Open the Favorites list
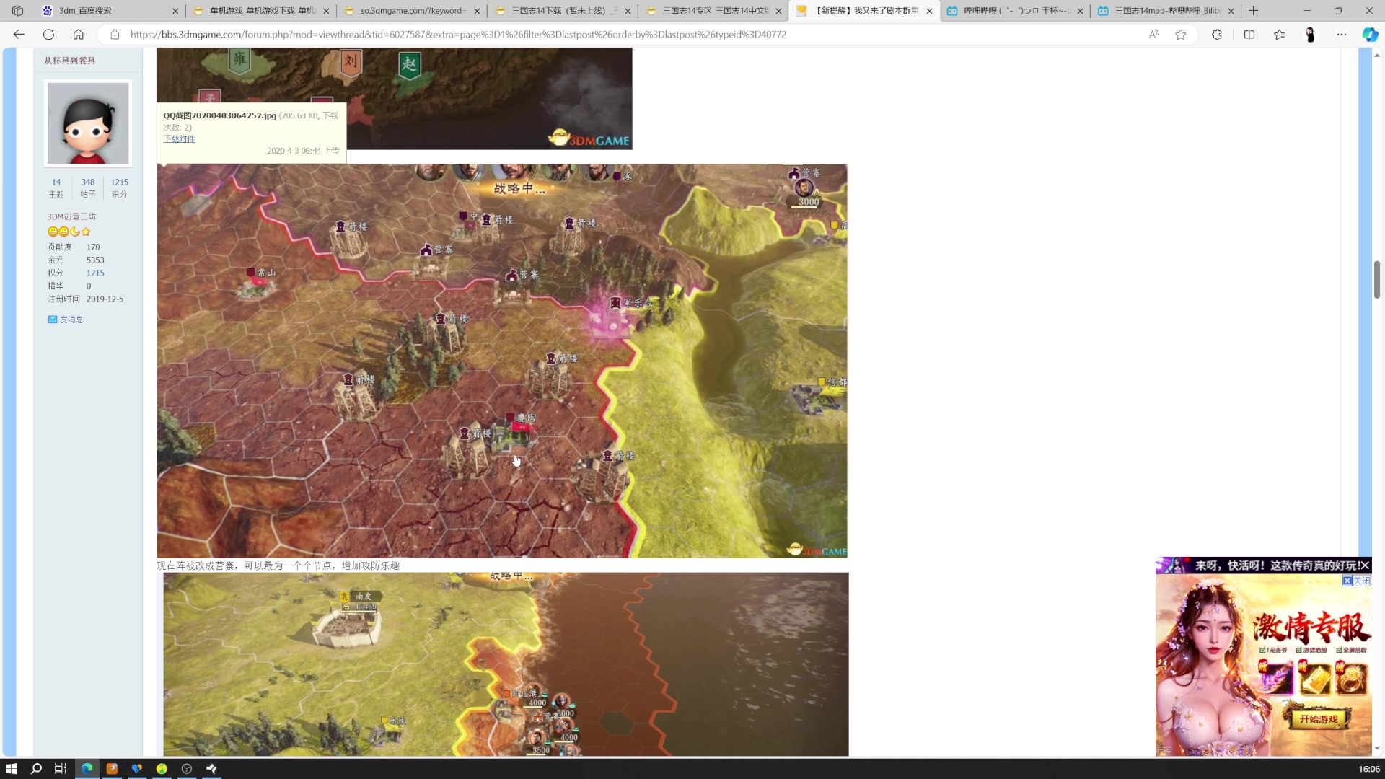The width and height of the screenshot is (1385, 779). [x=1280, y=34]
